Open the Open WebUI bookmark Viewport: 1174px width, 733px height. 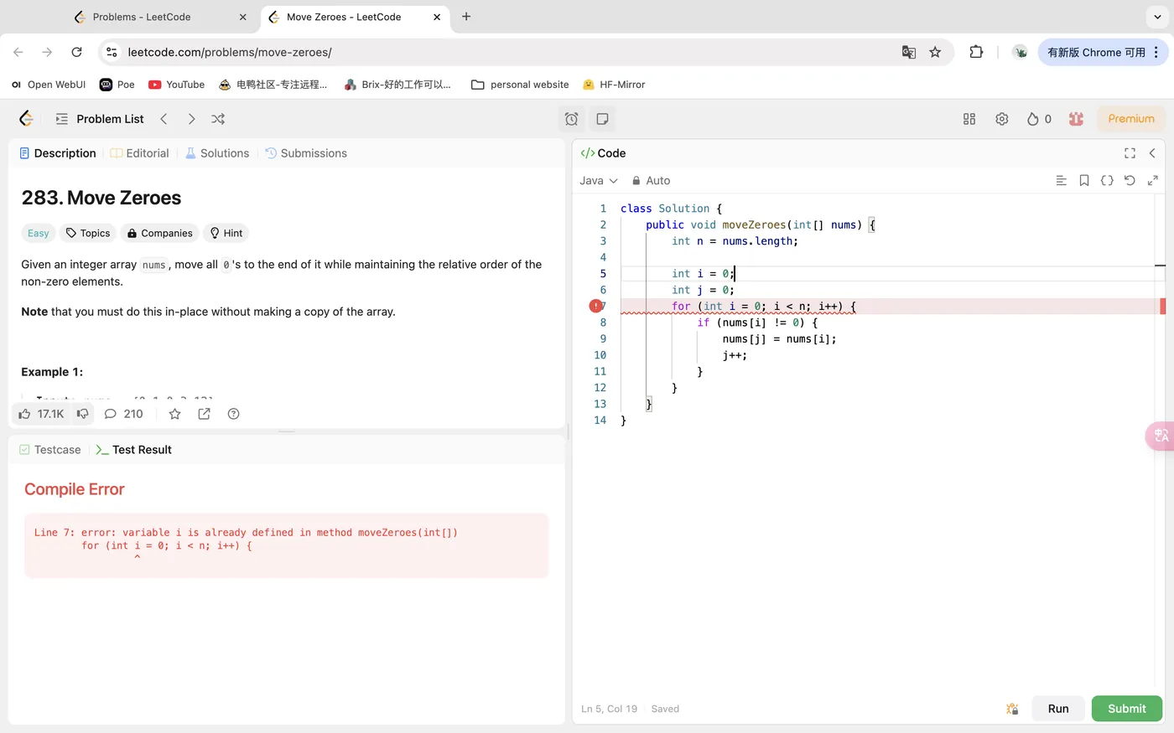(49, 85)
